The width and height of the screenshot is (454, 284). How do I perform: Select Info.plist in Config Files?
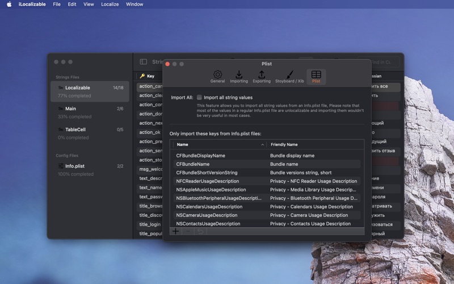coord(90,170)
